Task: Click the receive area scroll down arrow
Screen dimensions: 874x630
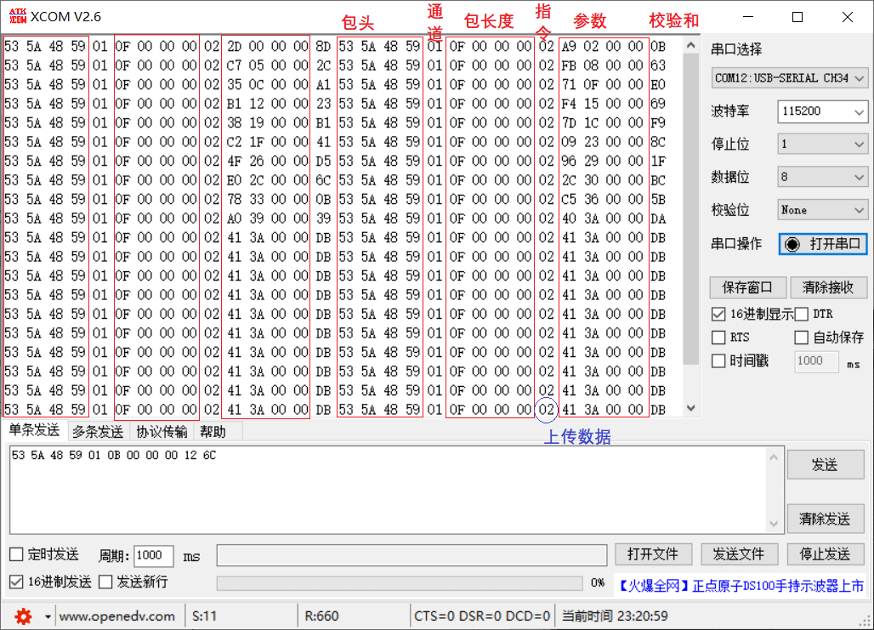Action: coord(691,408)
